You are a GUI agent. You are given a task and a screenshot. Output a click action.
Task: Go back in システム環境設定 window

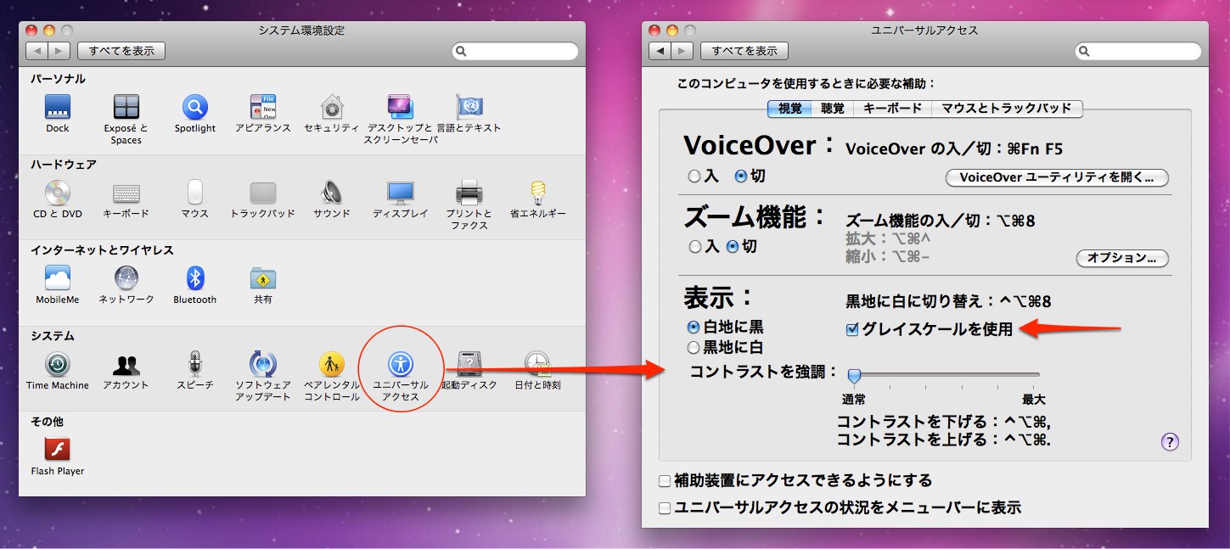pos(37,51)
